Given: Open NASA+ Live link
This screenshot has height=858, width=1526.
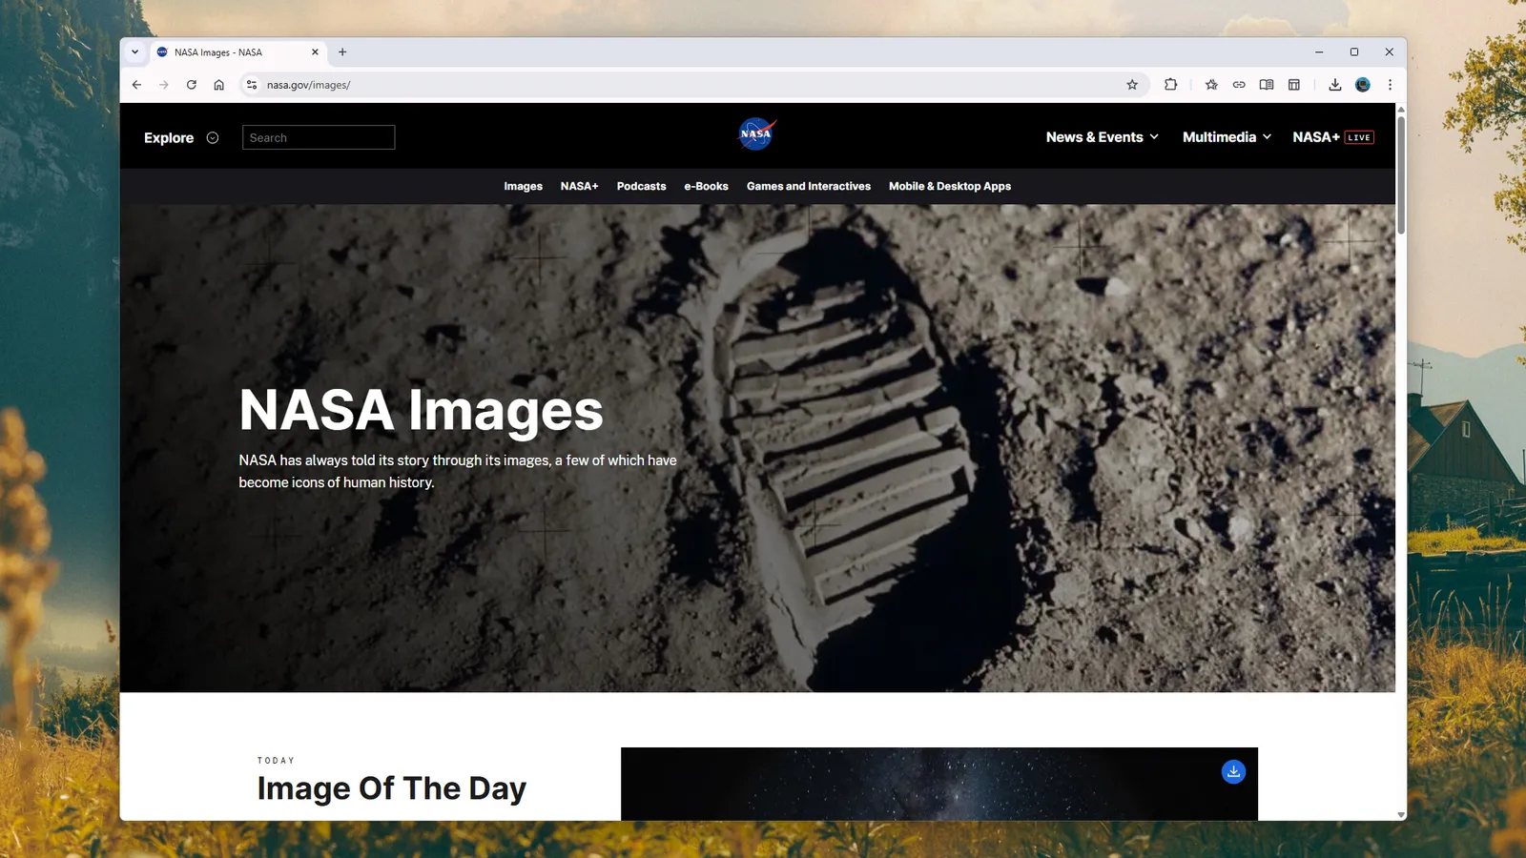Looking at the screenshot, I should [x=1333, y=137].
